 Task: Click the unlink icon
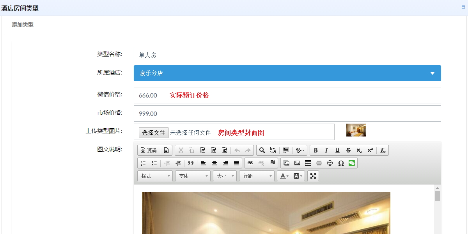(261, 163)
